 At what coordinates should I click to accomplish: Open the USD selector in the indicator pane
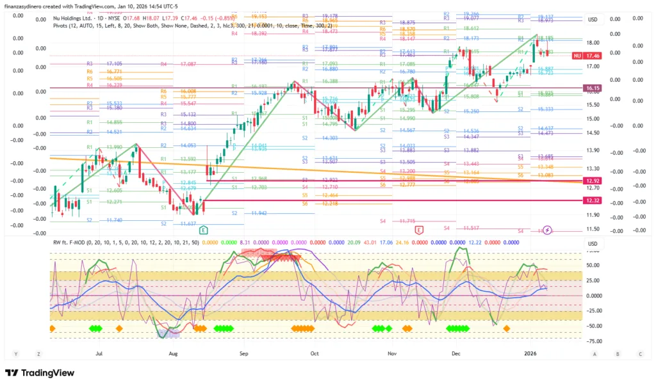pyautogui.click(x=593, y=244)
